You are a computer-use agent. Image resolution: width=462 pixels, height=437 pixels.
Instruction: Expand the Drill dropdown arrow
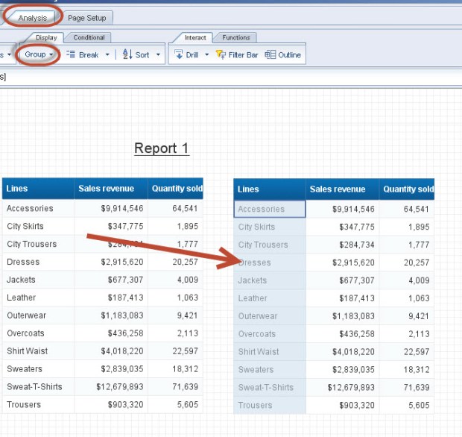point(206,54)
